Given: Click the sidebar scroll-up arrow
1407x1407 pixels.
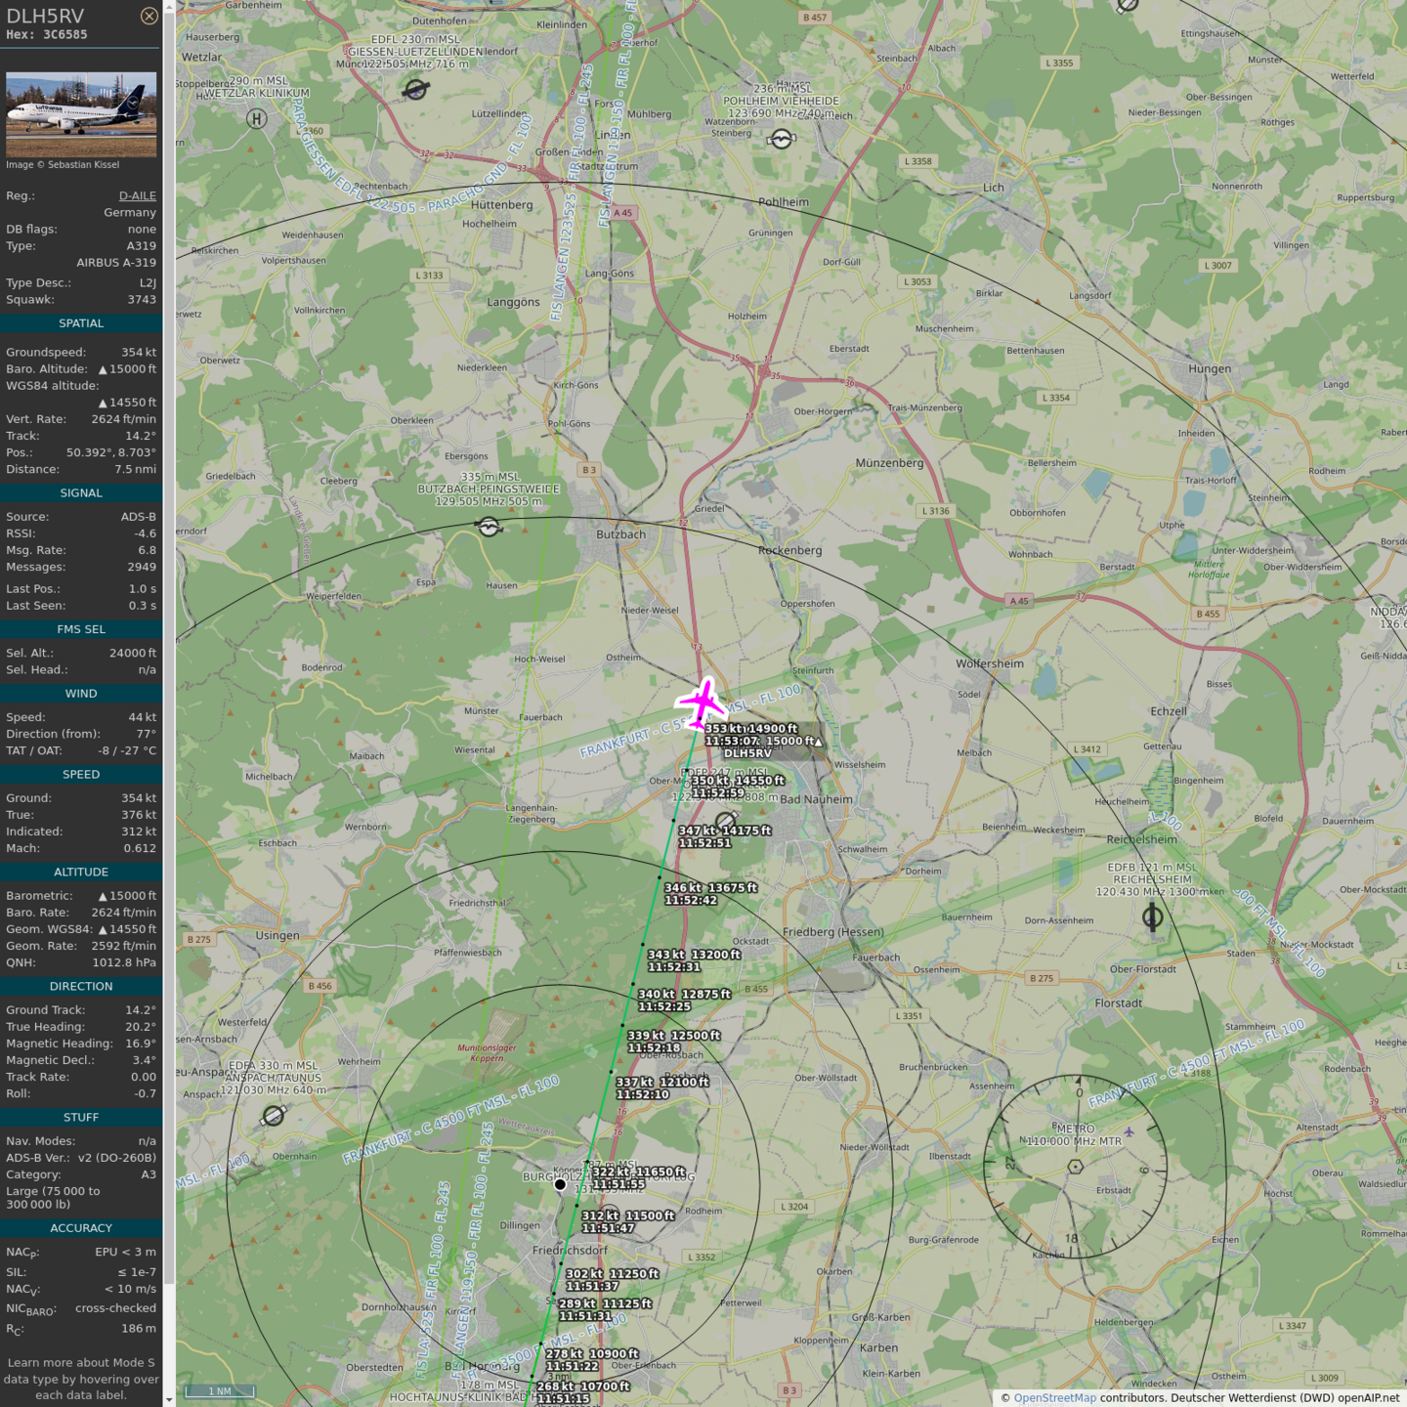Looking at the screenshot, I should 169,6.
